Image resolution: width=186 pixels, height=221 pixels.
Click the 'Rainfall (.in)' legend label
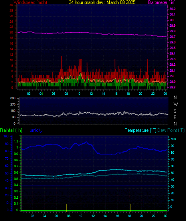click(x=11, y=130)
